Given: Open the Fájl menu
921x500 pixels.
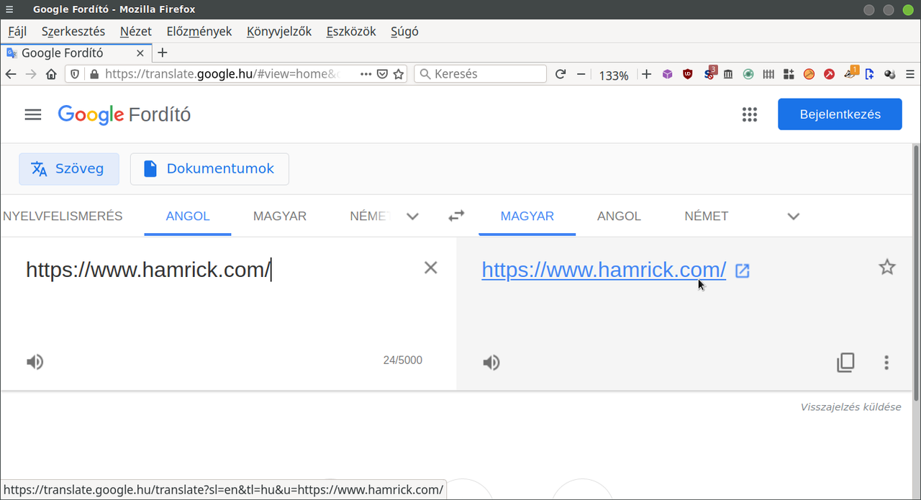Looking at the screenshot, I should [x=17, y=31].
